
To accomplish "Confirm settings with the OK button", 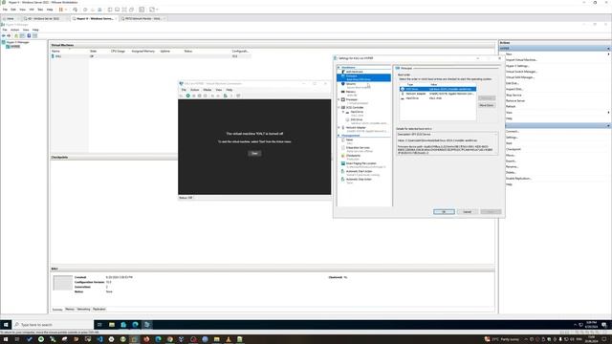I will coord(444,212).
